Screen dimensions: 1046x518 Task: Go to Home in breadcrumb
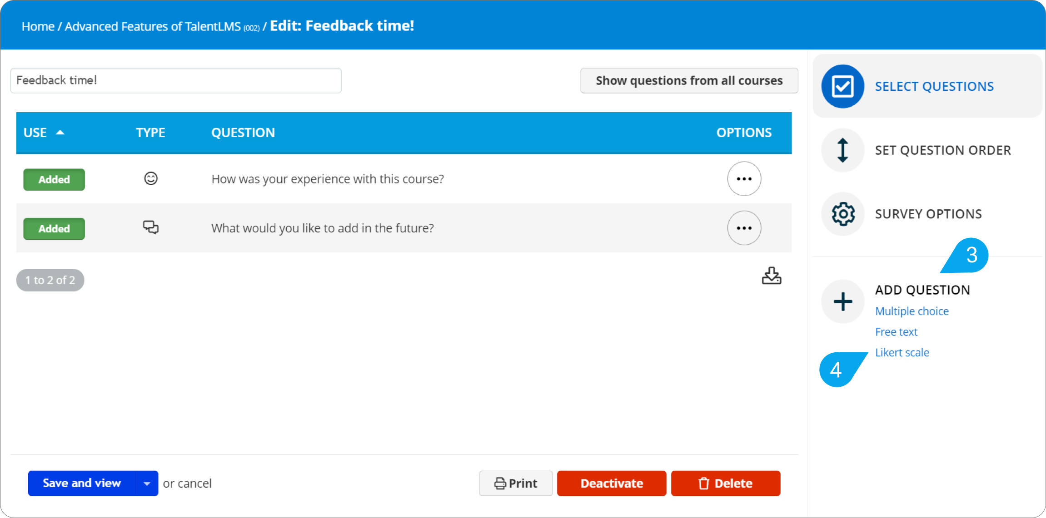point(38,26)
